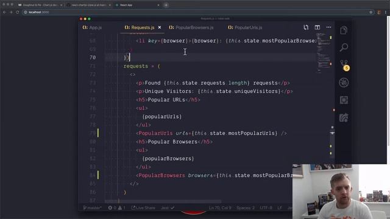
Task: Click 'requests = (' on line 71
Action: tap(142, 66)
